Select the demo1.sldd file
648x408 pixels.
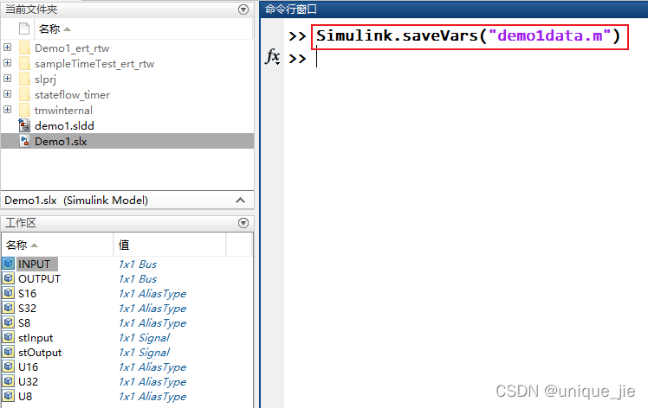[x=64, y=126]
